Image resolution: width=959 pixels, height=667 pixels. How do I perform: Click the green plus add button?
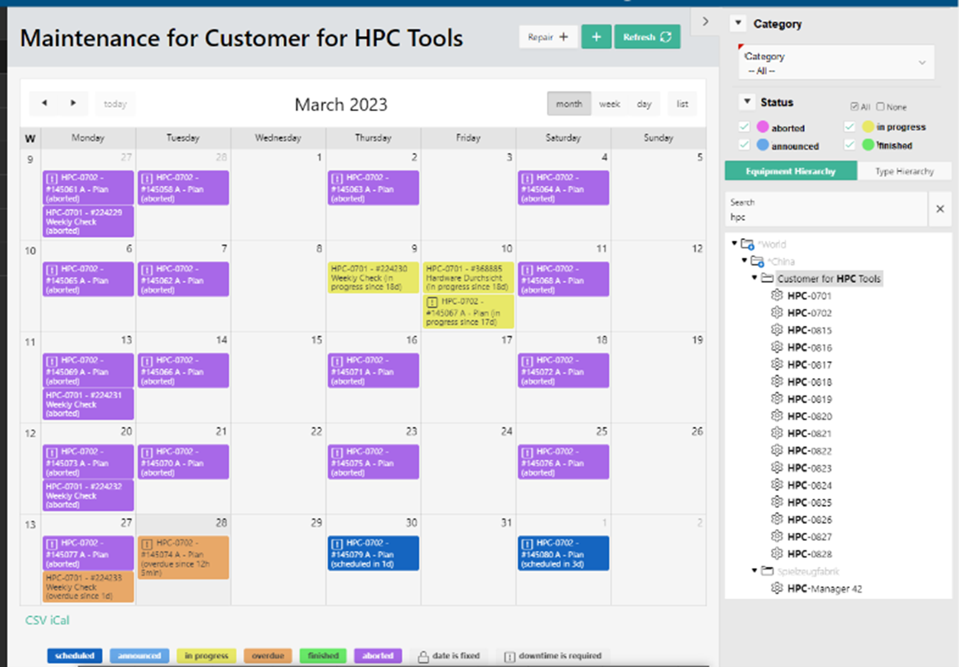596,37
